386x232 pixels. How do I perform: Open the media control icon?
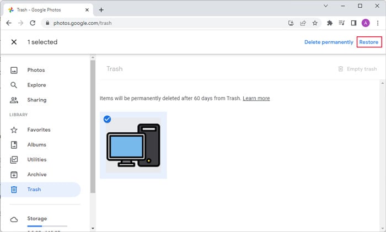pyautogui.click(x=342, y=23)
